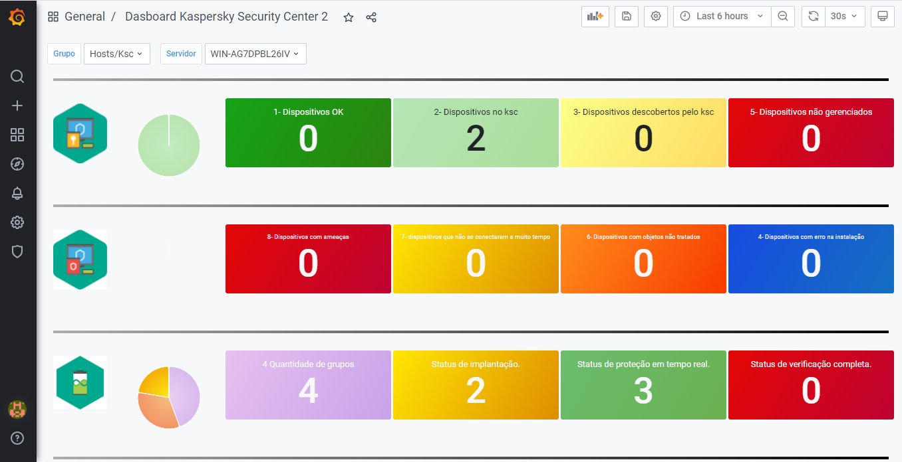
Task: Open the Hosts/Ksc group dropdown
Action: point(117,54)
